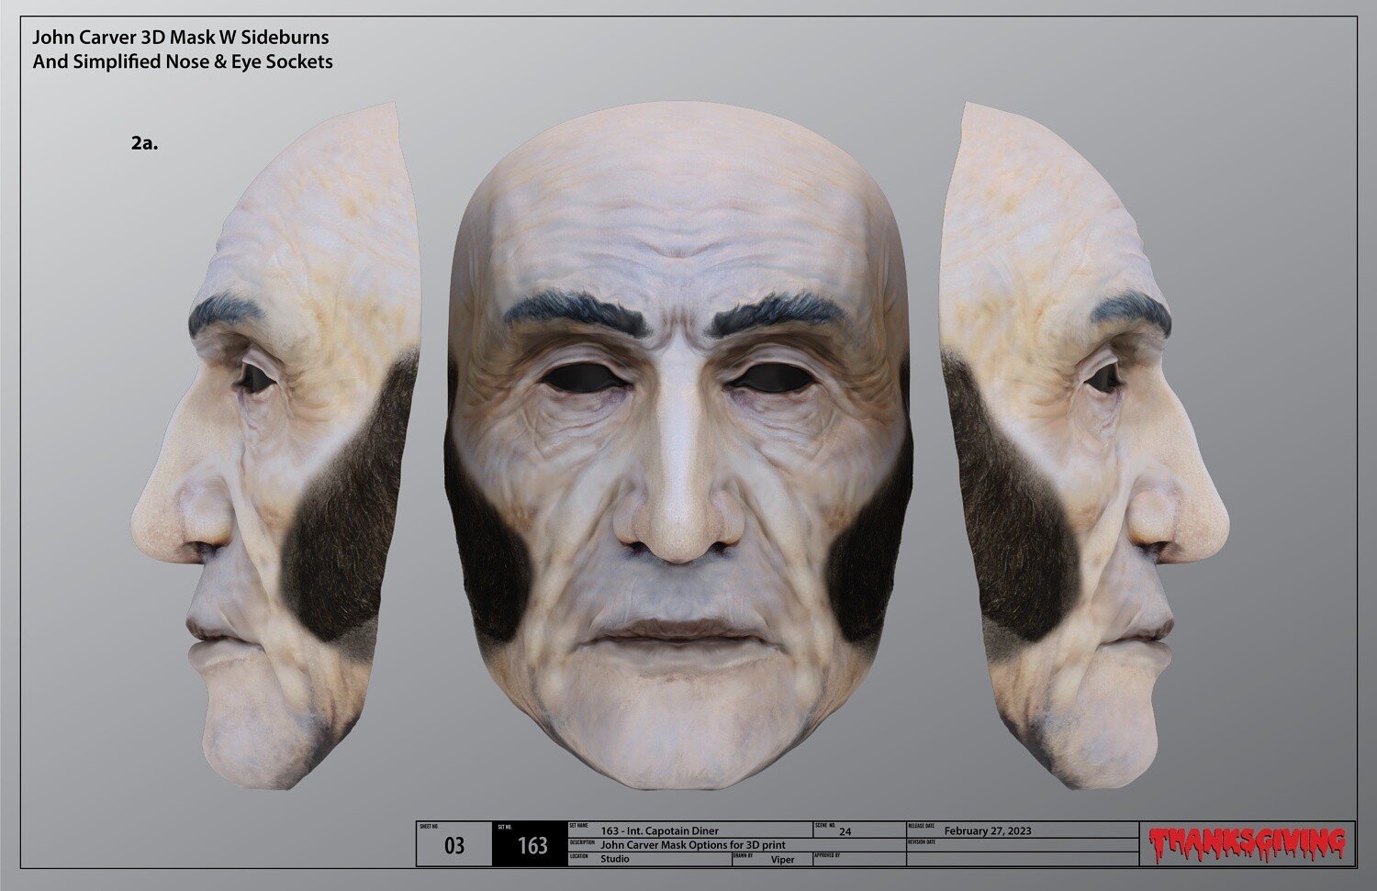
Task: Select description 'John Carver Mask Options for 3D print'
Action: (693, 845)
